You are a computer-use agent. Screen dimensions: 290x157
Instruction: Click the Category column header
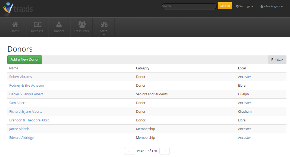143,68
